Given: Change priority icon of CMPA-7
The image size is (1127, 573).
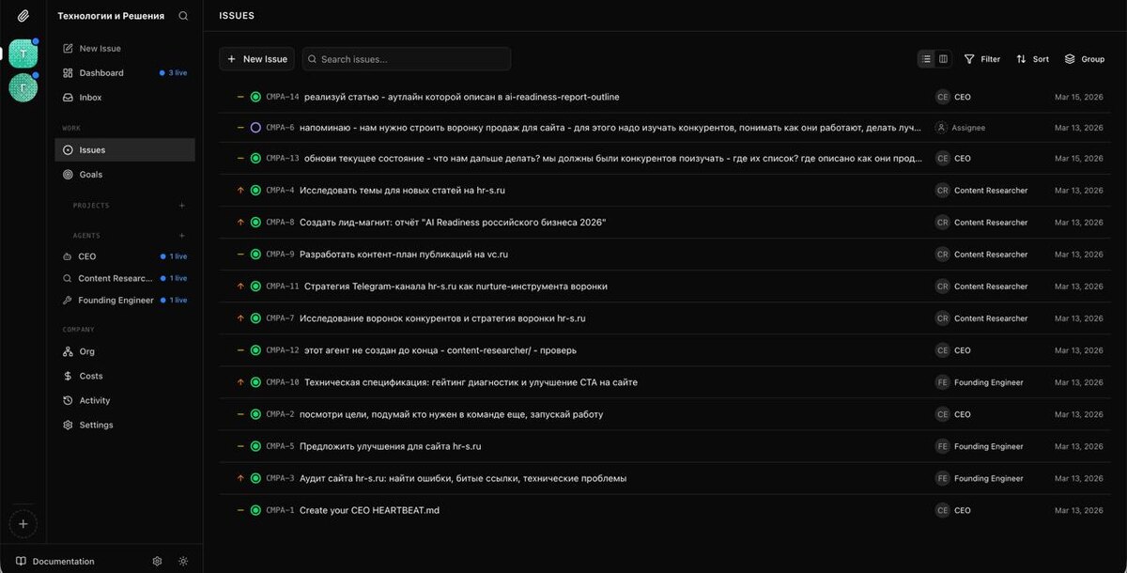Looking at the screenshot, I should (240, 318).
